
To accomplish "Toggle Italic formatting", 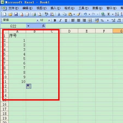I will tap(60, 20).
